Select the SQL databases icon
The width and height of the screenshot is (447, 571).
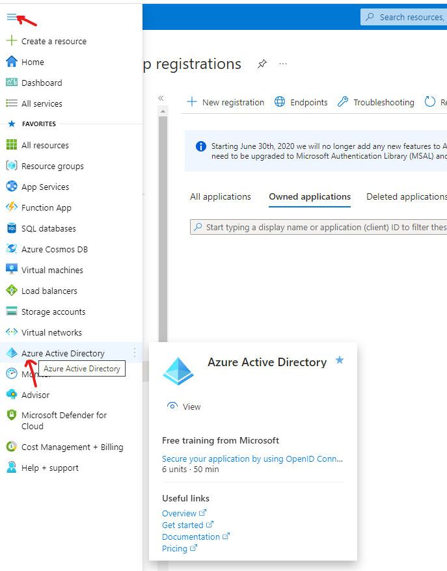point(11,228)
